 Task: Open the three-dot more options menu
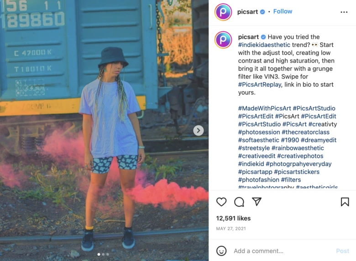coord(344,12)
